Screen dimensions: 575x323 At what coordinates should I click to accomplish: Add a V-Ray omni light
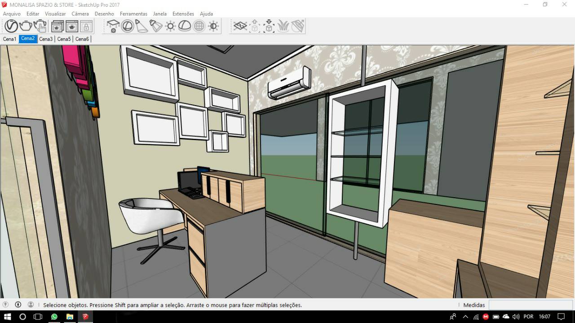click(170, 26)
